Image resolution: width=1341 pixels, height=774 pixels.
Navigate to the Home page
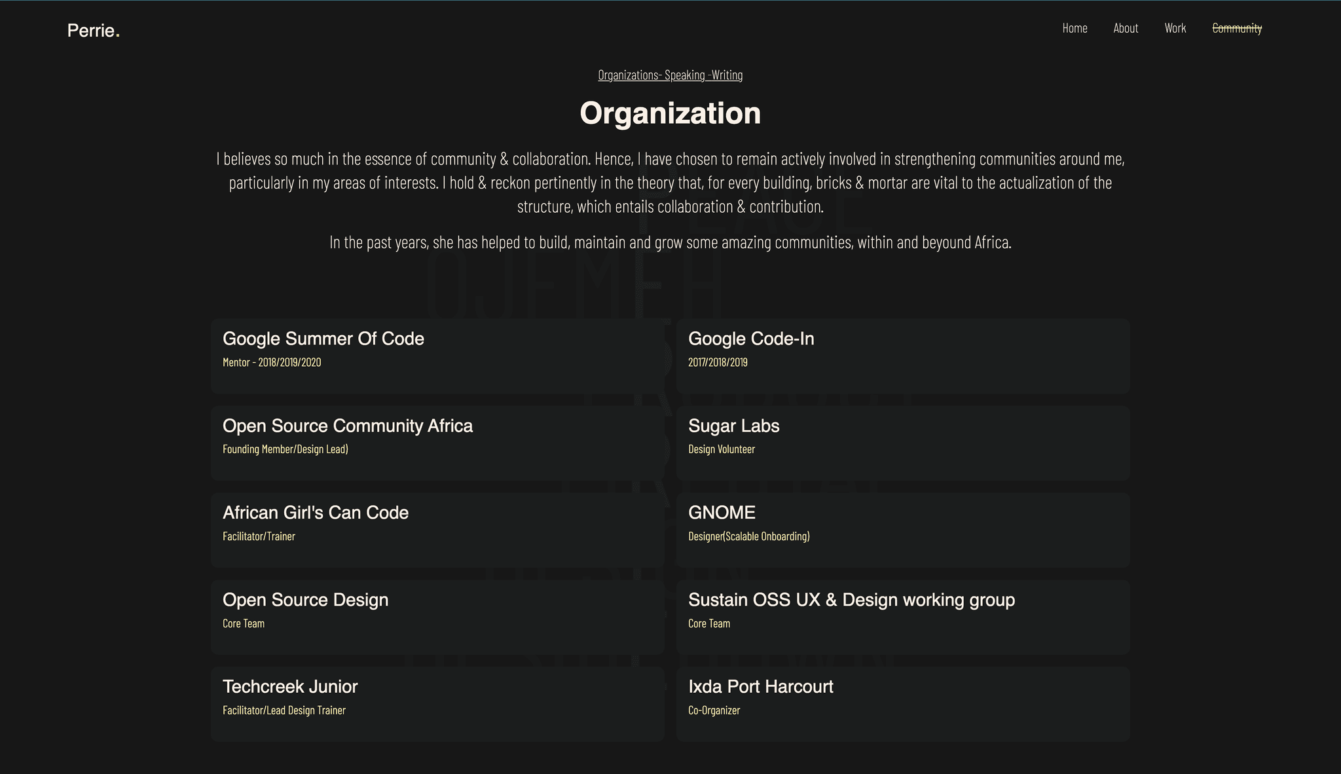click(1074, 28)
